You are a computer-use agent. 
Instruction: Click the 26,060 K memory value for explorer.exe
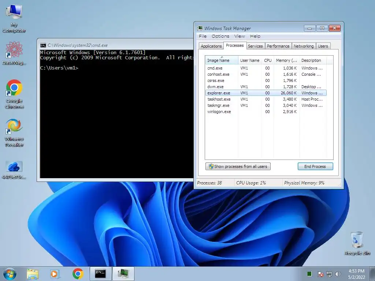pyautogui.click(x=289, y=93)
